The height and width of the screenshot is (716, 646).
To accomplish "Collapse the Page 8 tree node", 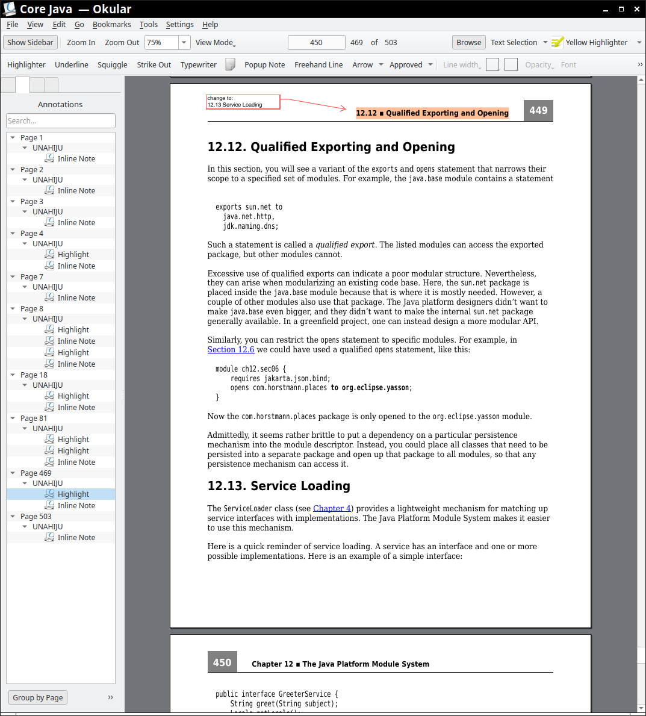I will pos(13,309).
